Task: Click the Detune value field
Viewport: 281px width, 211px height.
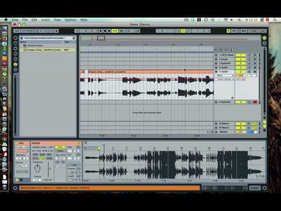Action: click(37, 180)
